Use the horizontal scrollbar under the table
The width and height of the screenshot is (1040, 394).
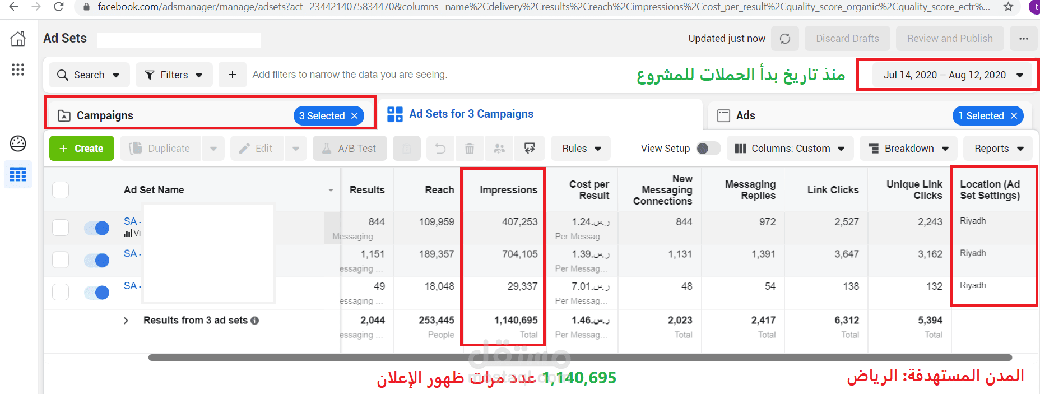tap(580, 358)
